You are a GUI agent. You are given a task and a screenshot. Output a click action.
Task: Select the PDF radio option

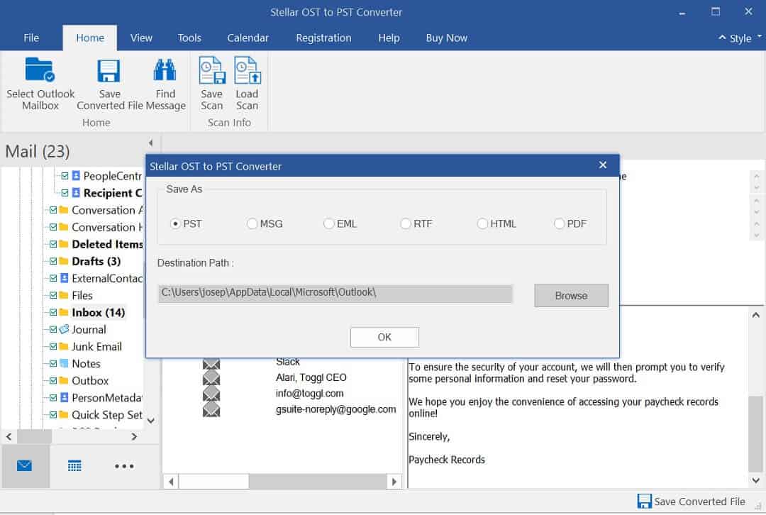[x=559, y=223]
